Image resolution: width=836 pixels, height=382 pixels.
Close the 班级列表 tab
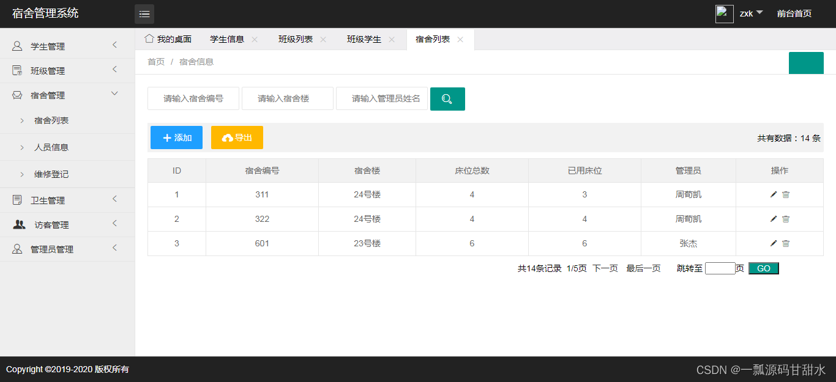pyautogui.click(x=323, y=39)
